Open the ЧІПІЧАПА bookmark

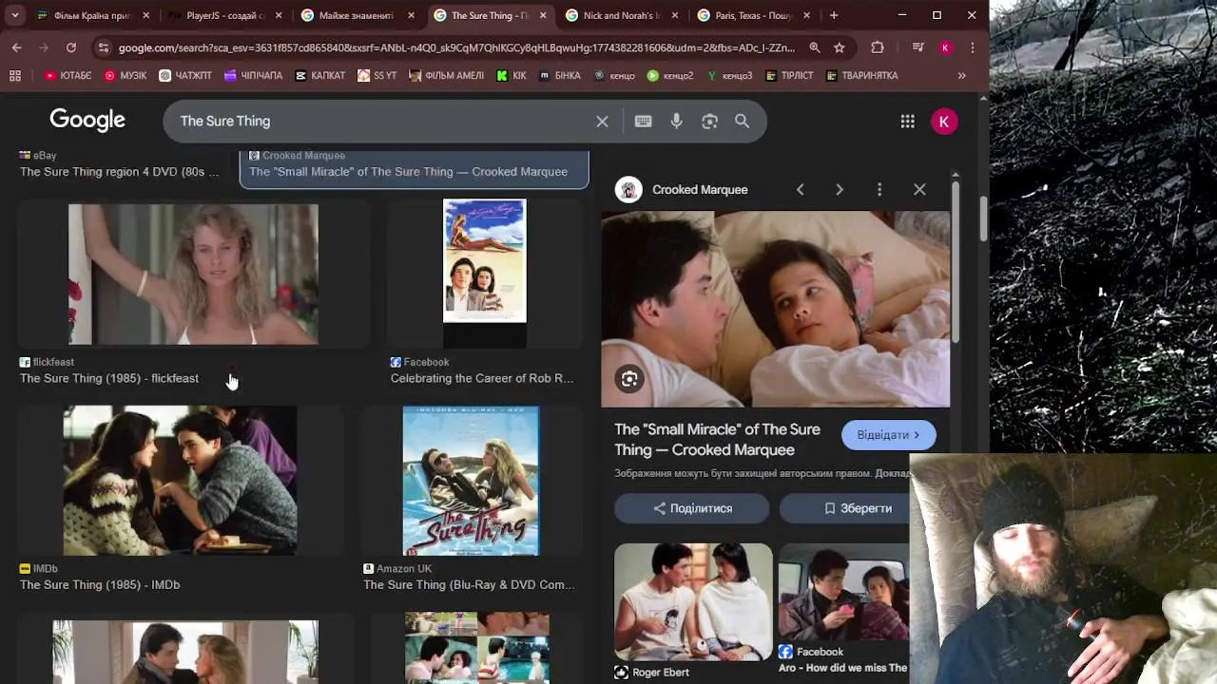point(253,76)
